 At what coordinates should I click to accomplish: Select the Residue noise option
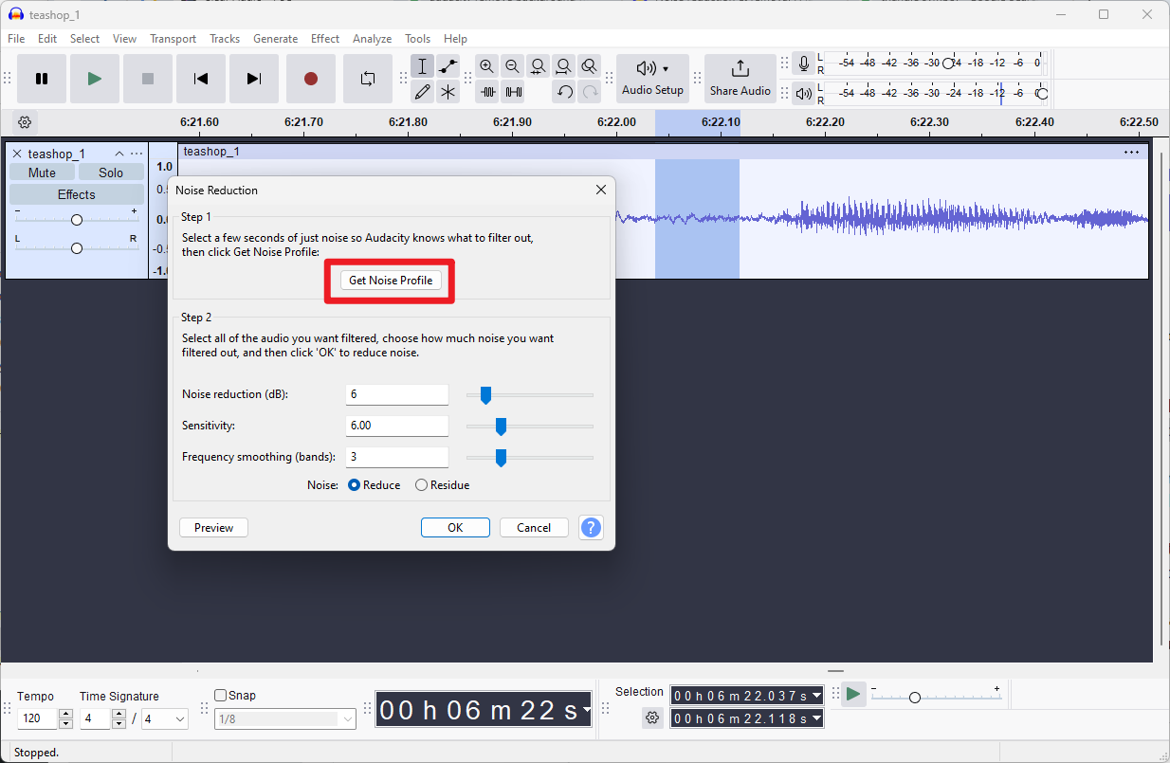[x=420, y=484]
